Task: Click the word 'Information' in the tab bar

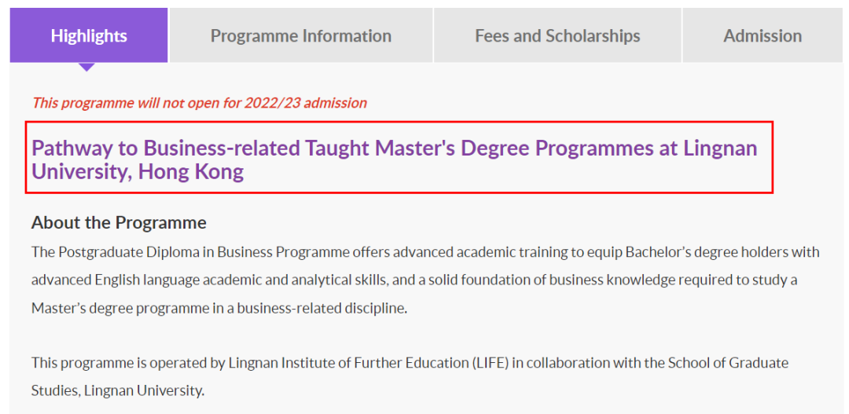Action: point(347,35)
